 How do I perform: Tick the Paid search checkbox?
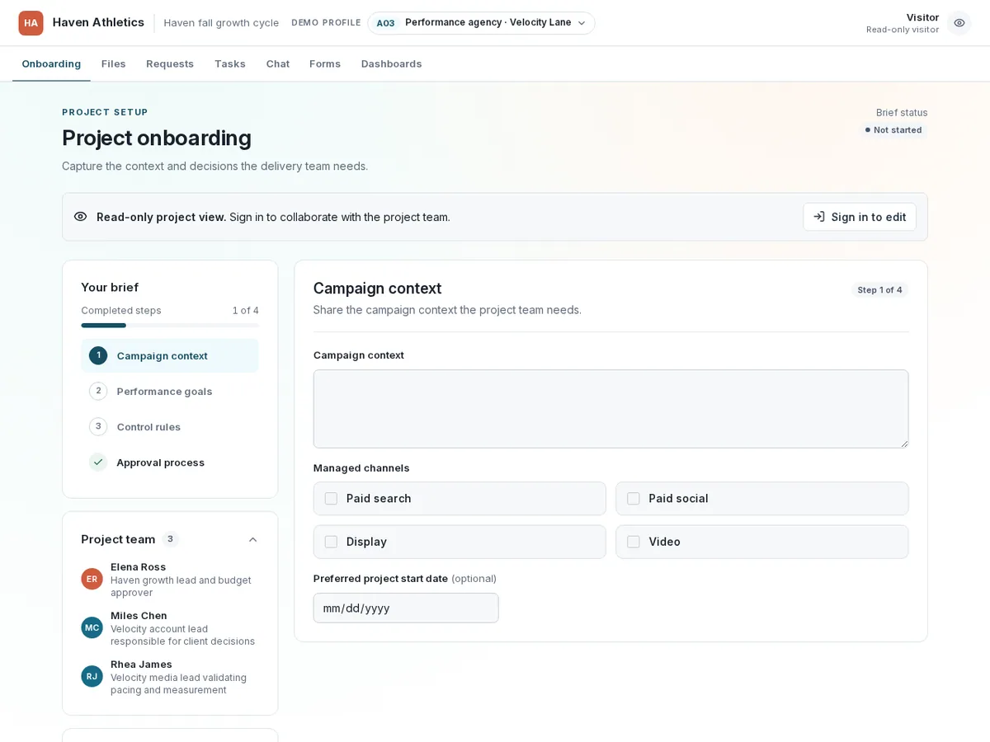tap(331, 499)
